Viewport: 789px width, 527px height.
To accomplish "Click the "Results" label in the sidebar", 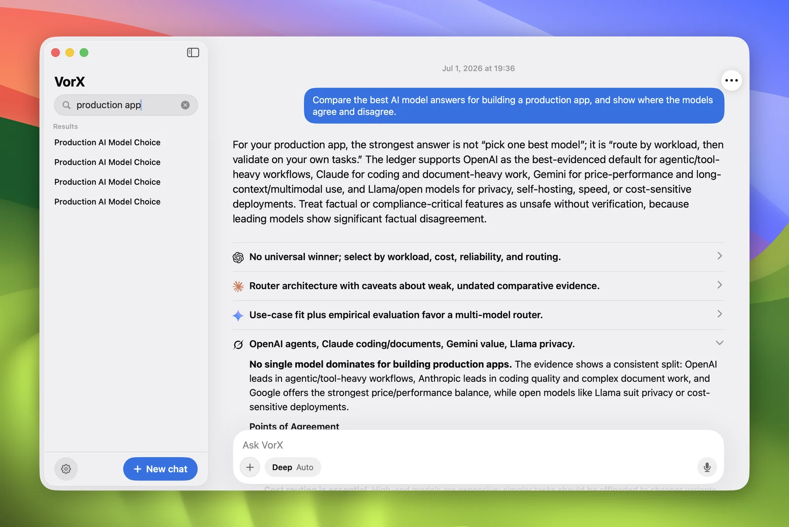I will pos(66,127).
